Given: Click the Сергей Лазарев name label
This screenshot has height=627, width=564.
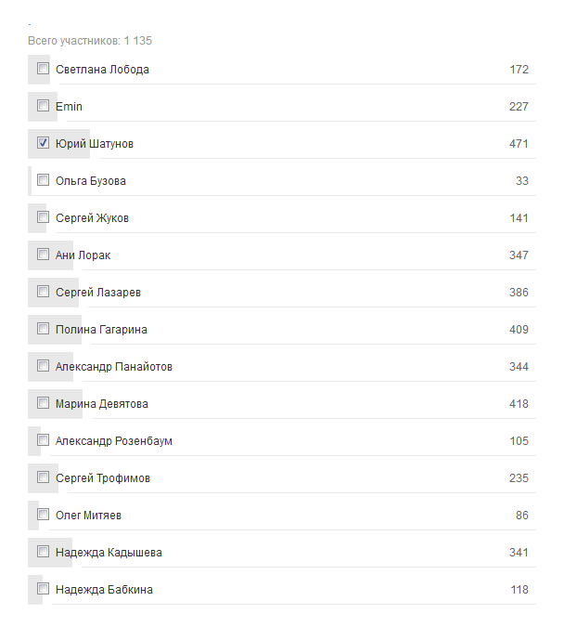Looking at the screenshot, I should click(98, 293).
